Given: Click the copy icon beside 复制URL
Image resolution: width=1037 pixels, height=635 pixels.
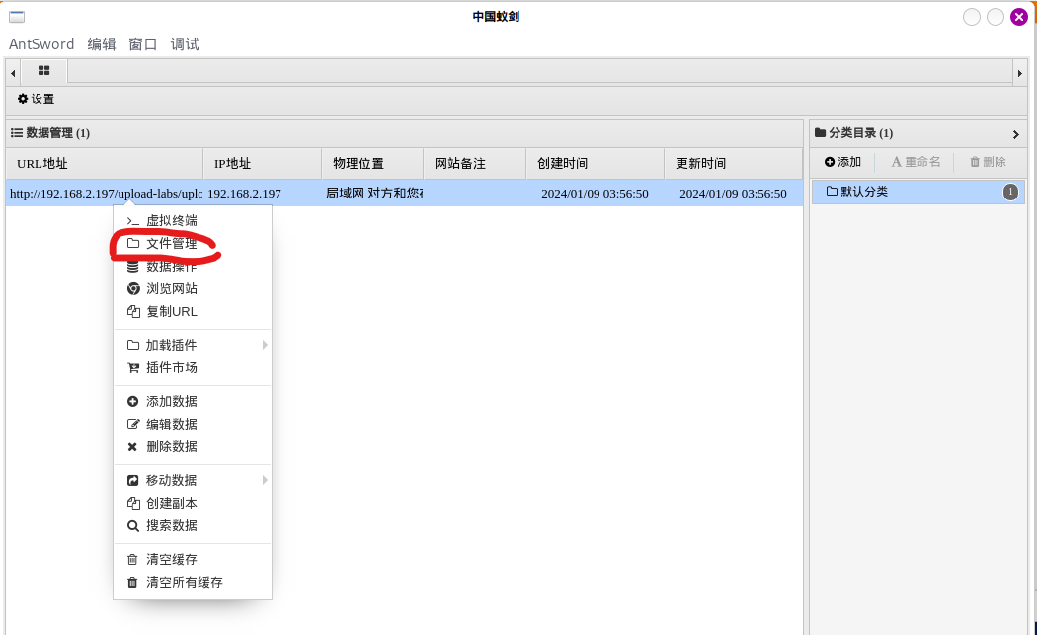Looking at the screenshot, I should [x=133, y=311].
